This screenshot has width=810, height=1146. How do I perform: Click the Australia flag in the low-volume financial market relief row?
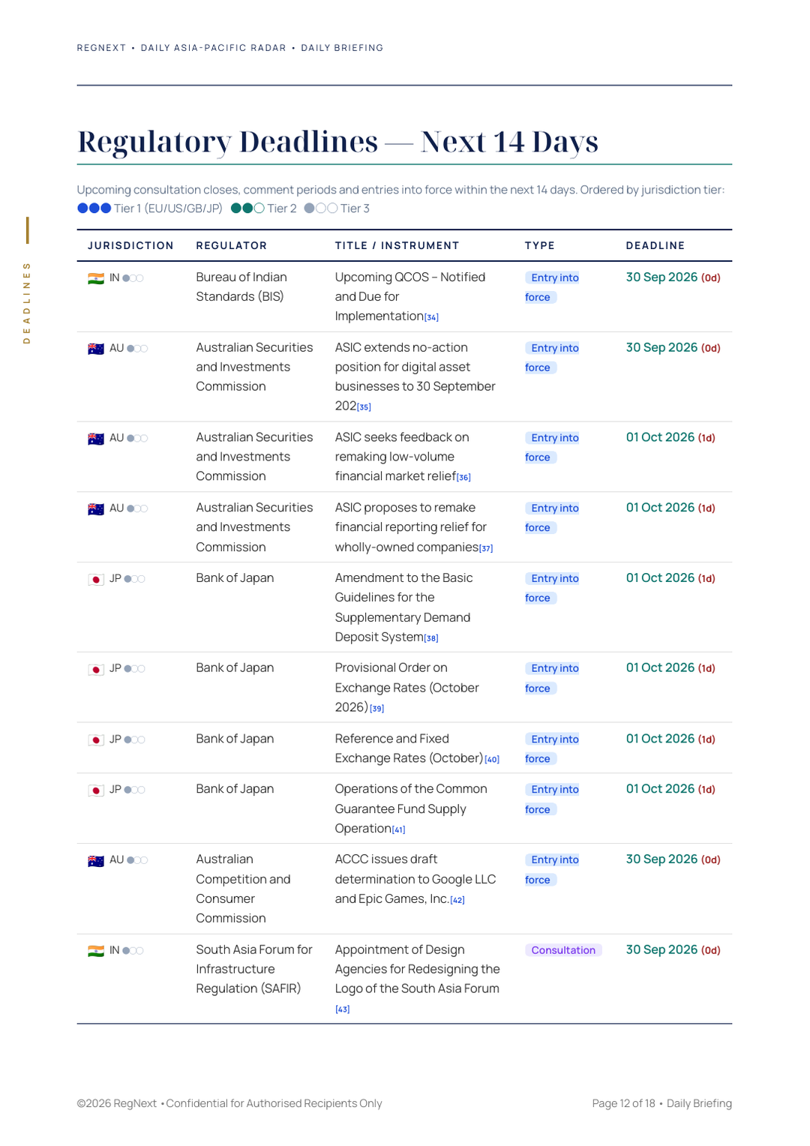point(96,439)
